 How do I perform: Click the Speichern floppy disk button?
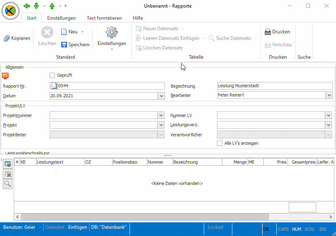(75, 44)
